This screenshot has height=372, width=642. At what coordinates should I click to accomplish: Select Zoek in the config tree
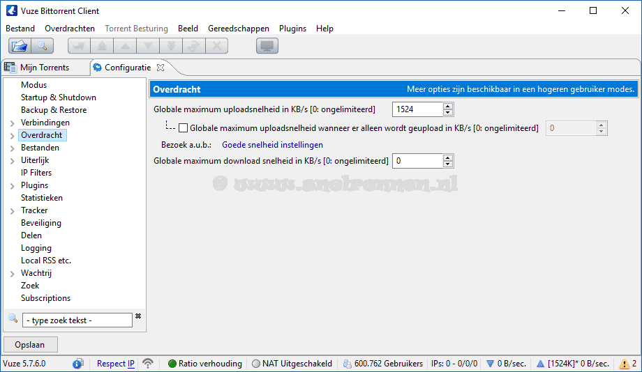[x=30, y=286]
